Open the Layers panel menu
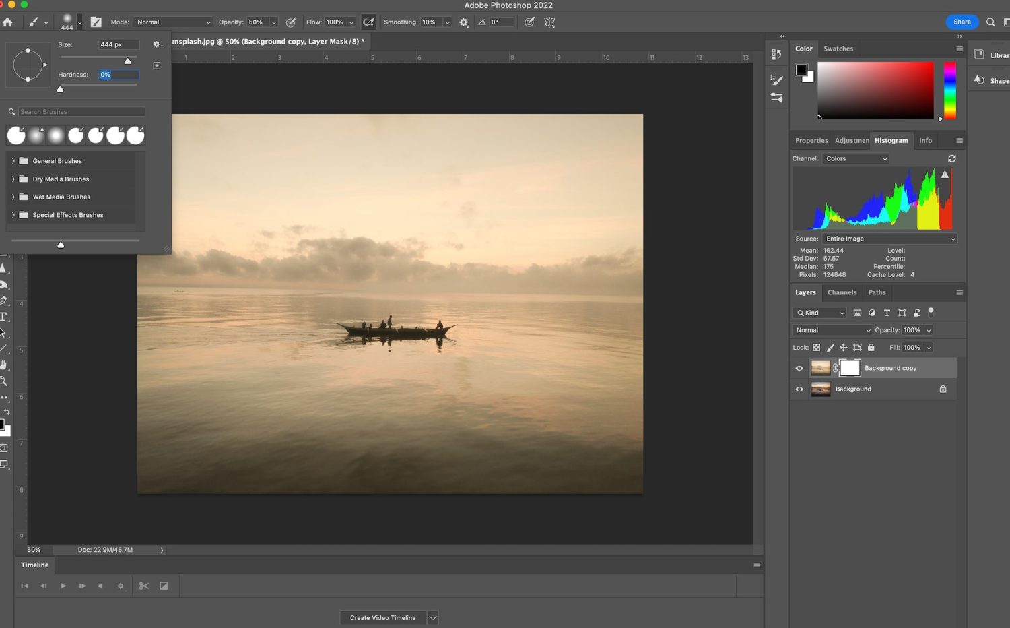Image resolution: width=1010 pixels, height=628 pixels. point(959,292)
